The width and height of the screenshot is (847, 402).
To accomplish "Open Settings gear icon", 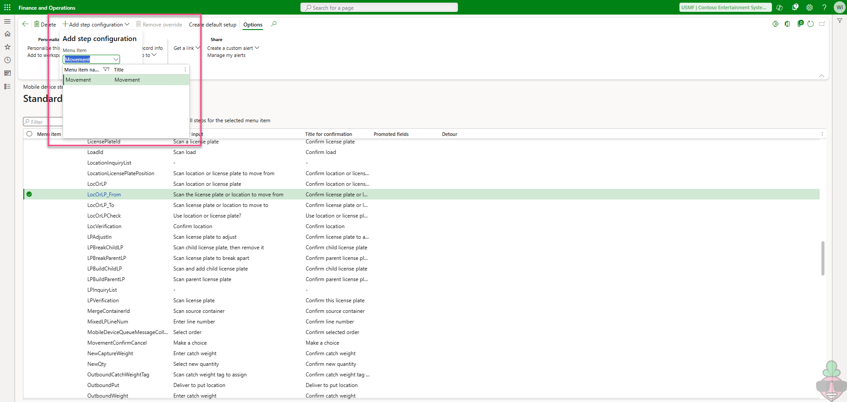I will click(x=810, y=8).
